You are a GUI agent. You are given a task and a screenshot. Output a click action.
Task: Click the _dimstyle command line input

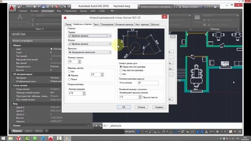click(x=172, y=126)
